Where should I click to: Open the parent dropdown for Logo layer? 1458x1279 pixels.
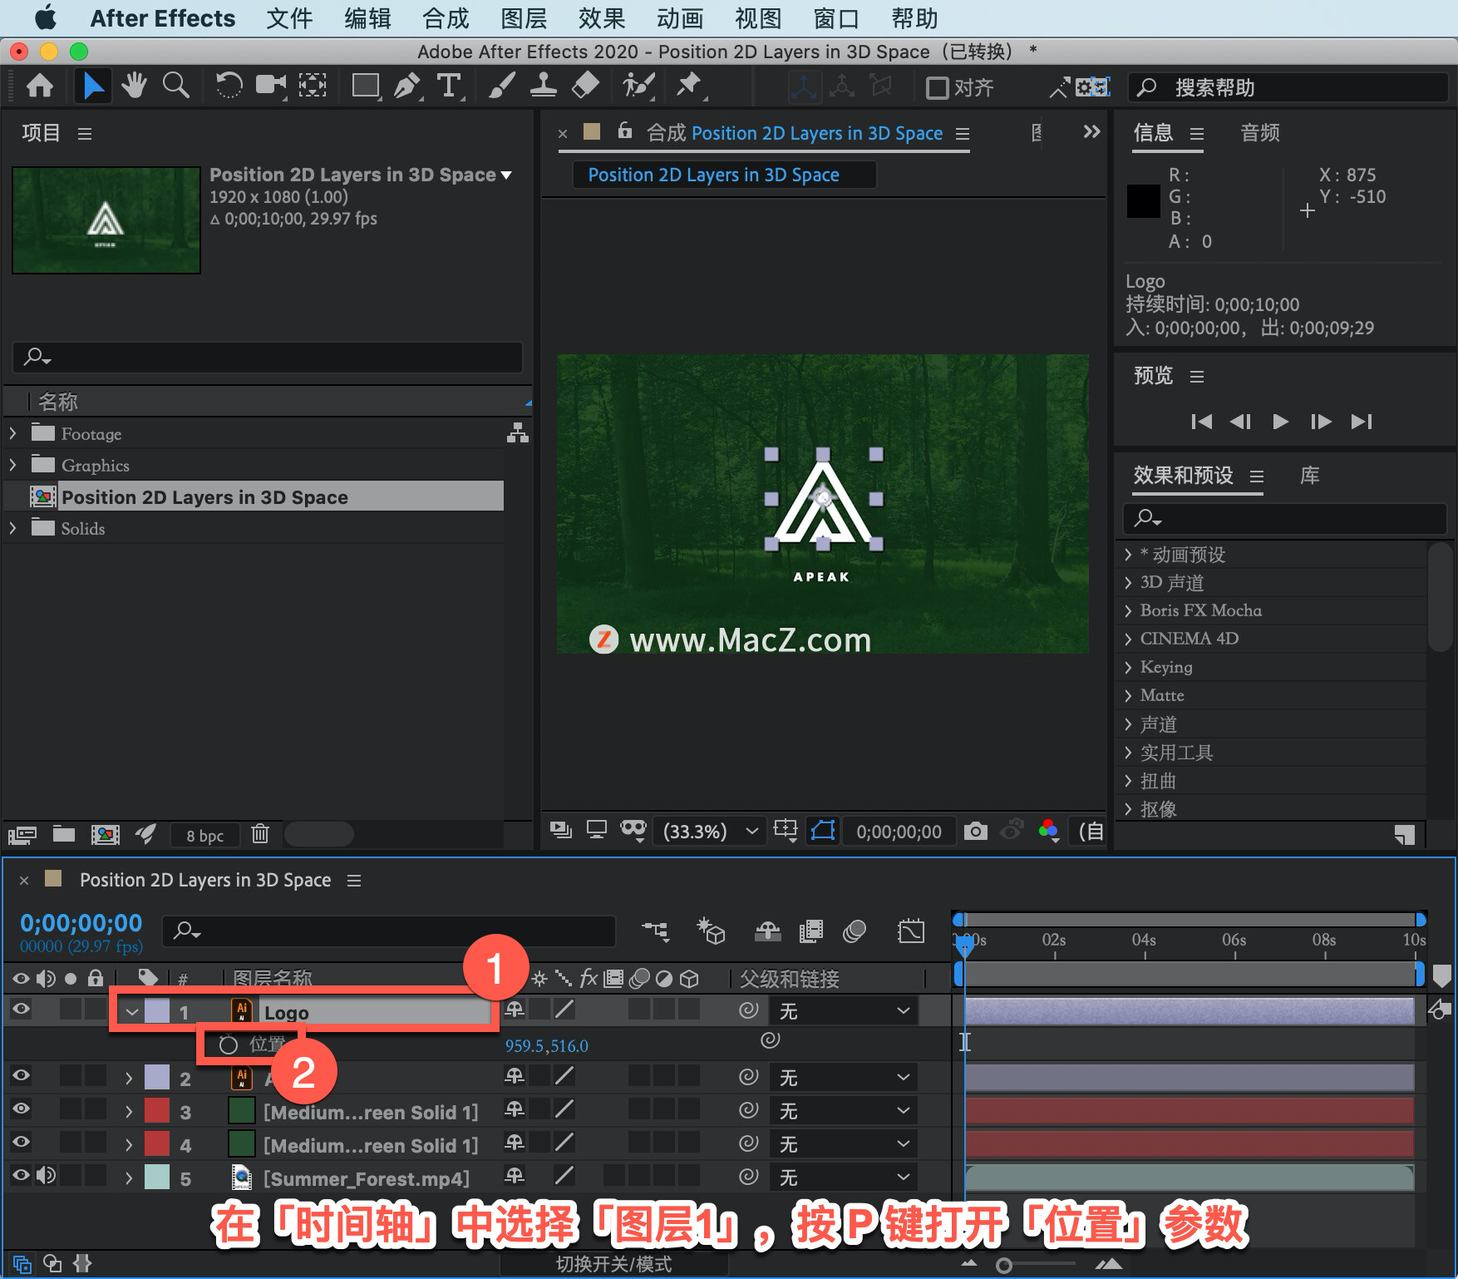(x=843, y=1010)
